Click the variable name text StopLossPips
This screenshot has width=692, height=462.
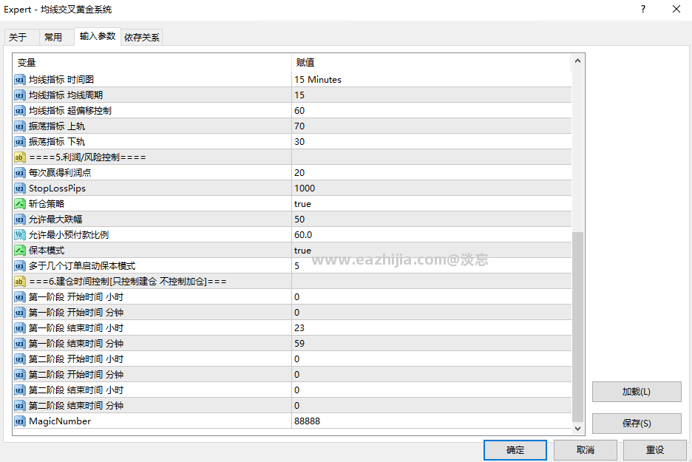[58, 188]
